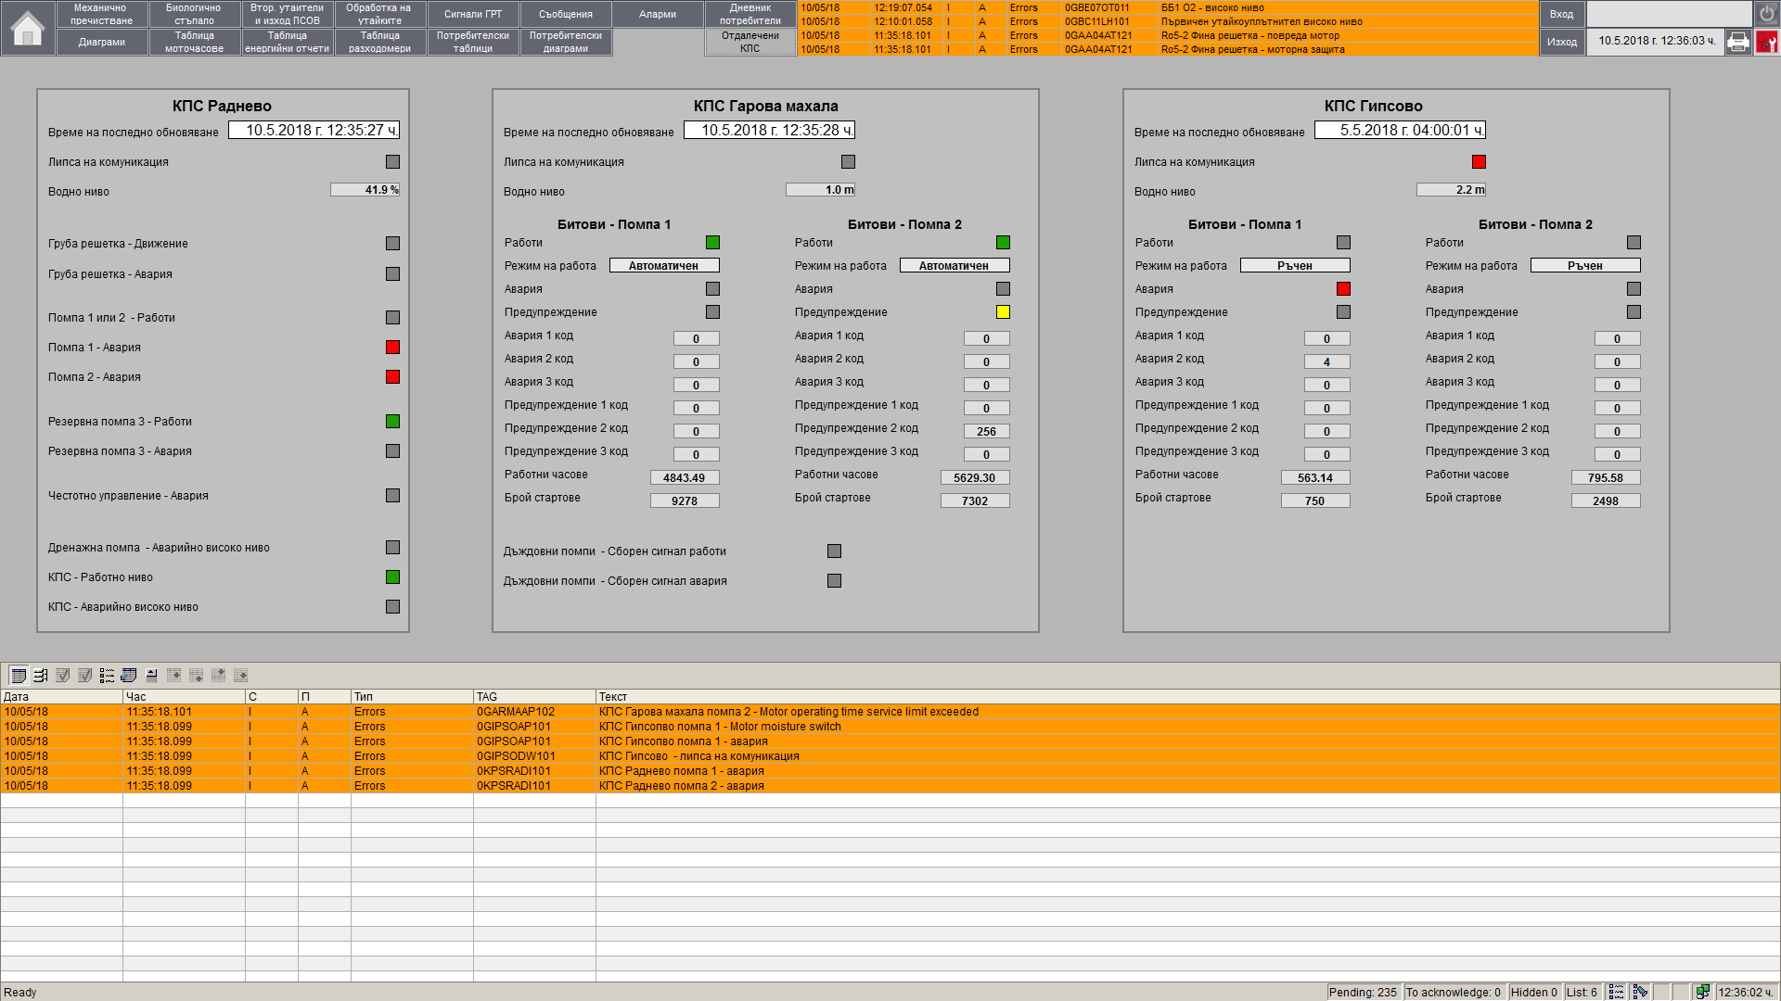The height and width of the screenshot is (1001, 1781).
Task: Click the Вход login button
Action: pyautogui.click(x=1561, y=14)
